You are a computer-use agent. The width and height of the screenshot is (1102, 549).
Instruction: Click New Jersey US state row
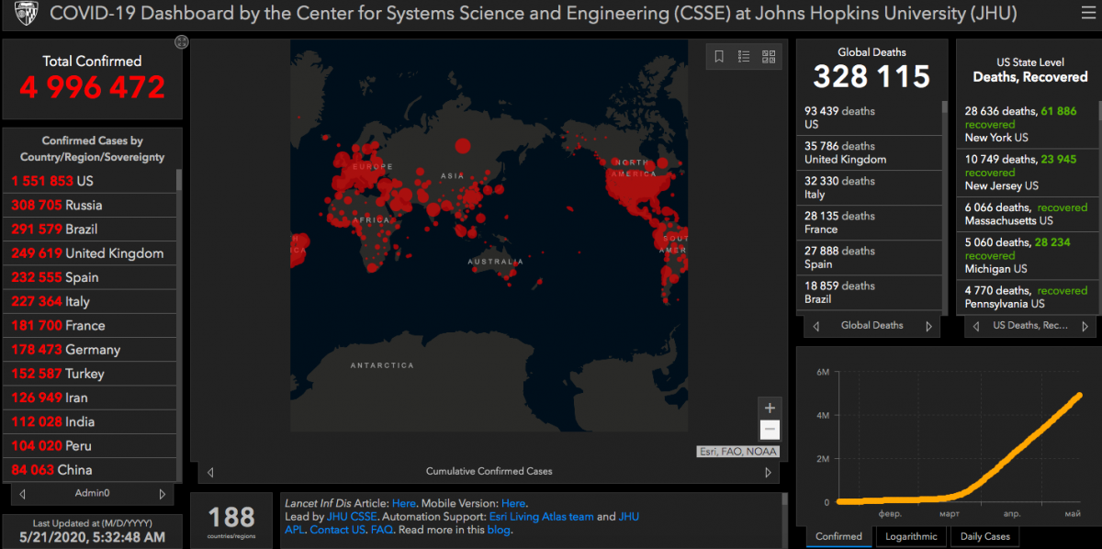(x=1025, y=173)
